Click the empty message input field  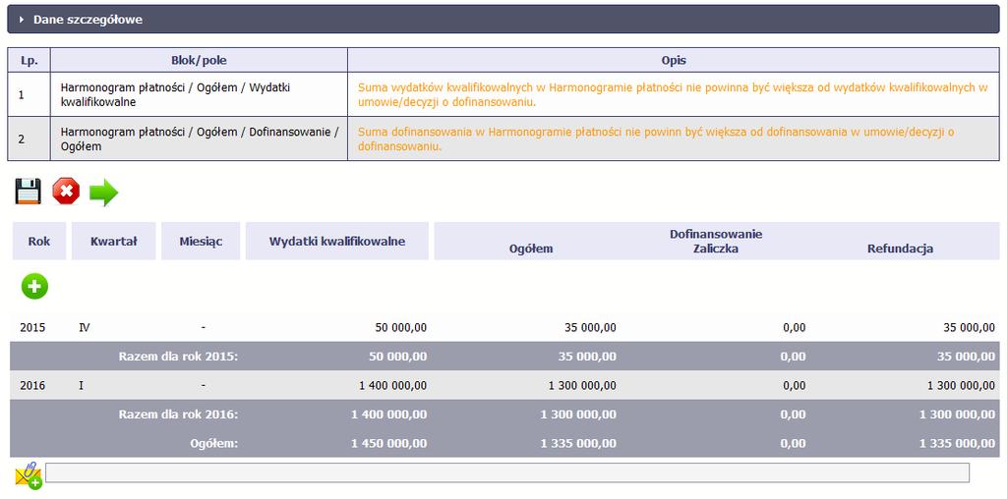507,472
